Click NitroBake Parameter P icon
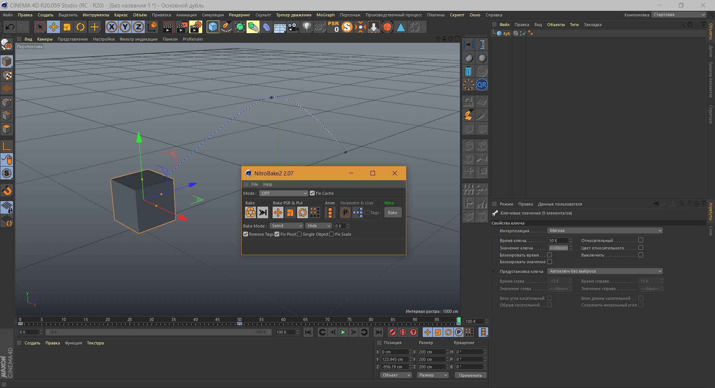This screenshot has height=388, width=715. (345, 213)
